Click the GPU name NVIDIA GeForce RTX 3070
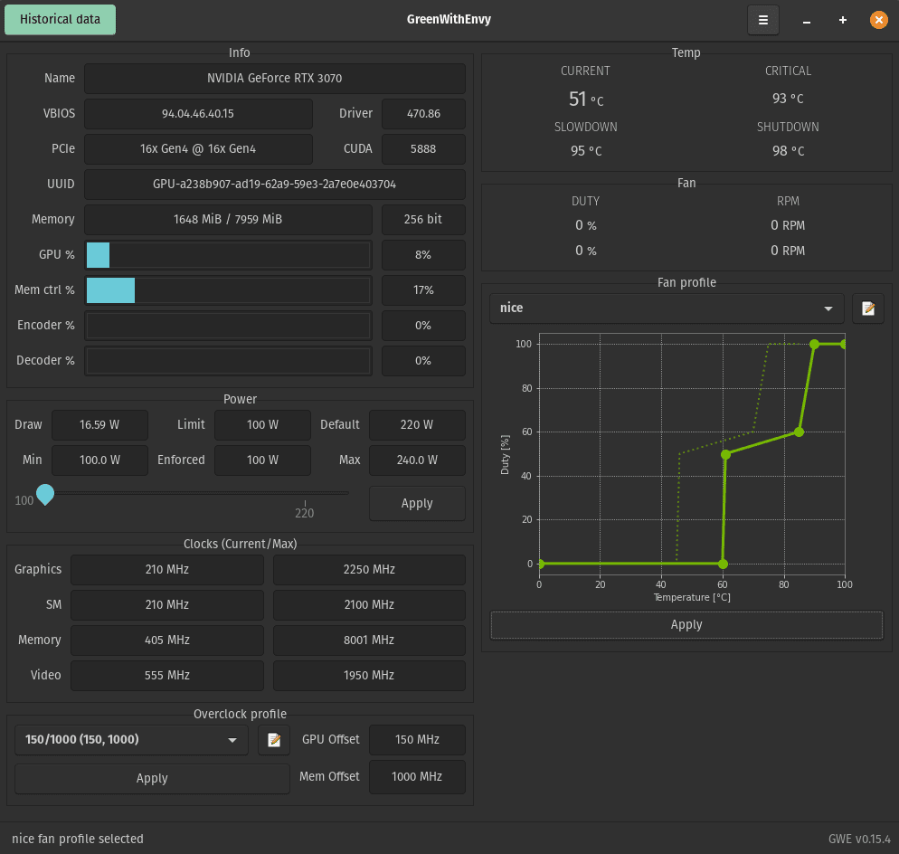Screen dimensions: 899x854 [x=275, y=79]
